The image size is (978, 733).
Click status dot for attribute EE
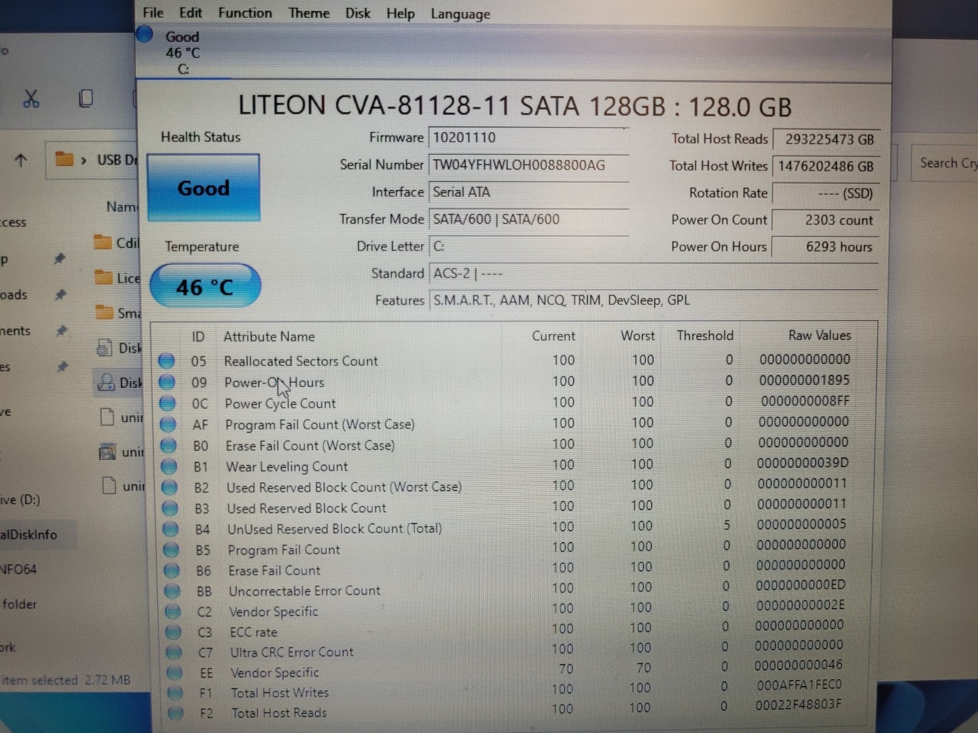[175, 673]
